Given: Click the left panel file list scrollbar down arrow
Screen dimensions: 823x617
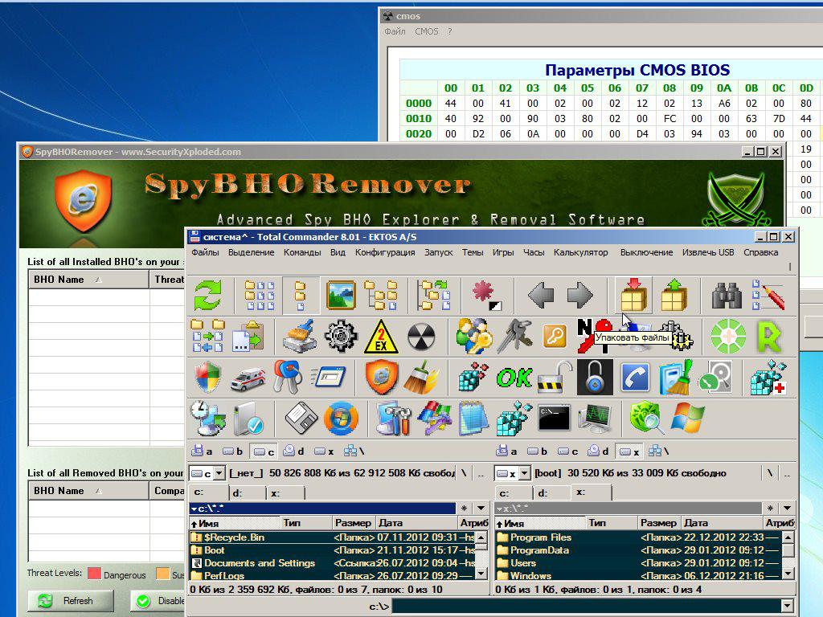Looking at the screenshot, I should tap(481, 574).
